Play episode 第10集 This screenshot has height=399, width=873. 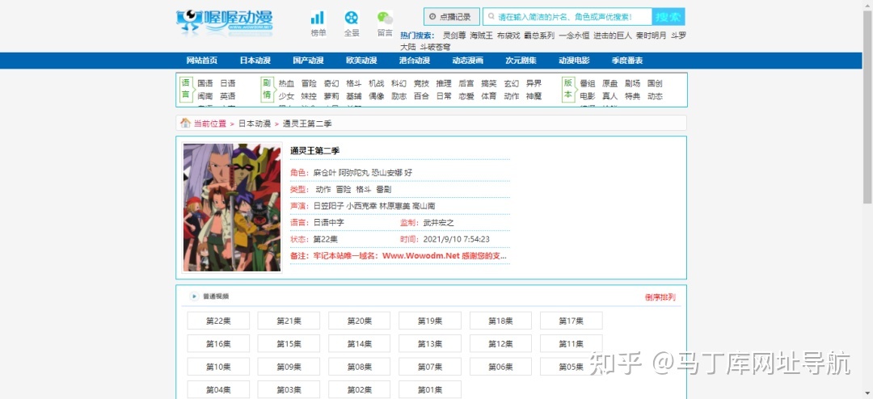[218, 367]
